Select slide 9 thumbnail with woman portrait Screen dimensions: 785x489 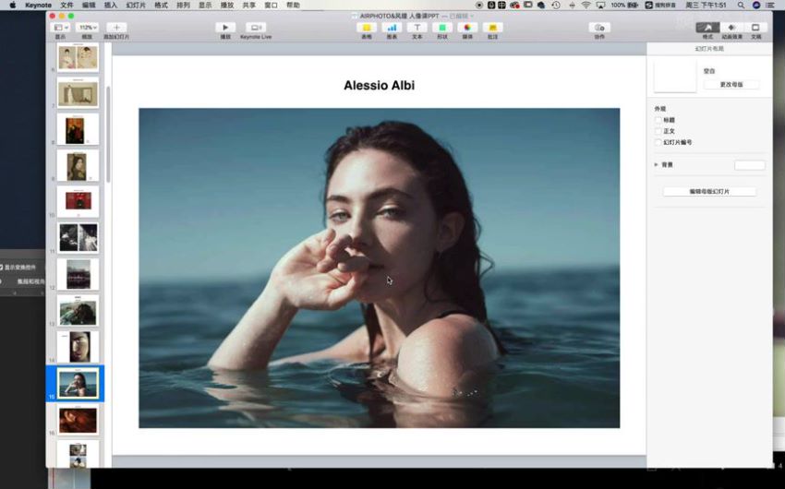click(78, 165)
